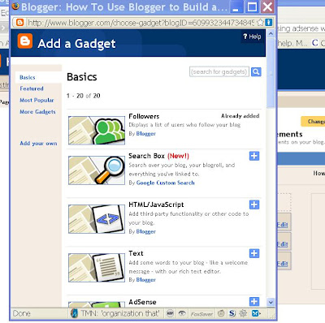Click the first Edit link in the background window
Viewport: 325px width, 323px height.
(283, 225)
